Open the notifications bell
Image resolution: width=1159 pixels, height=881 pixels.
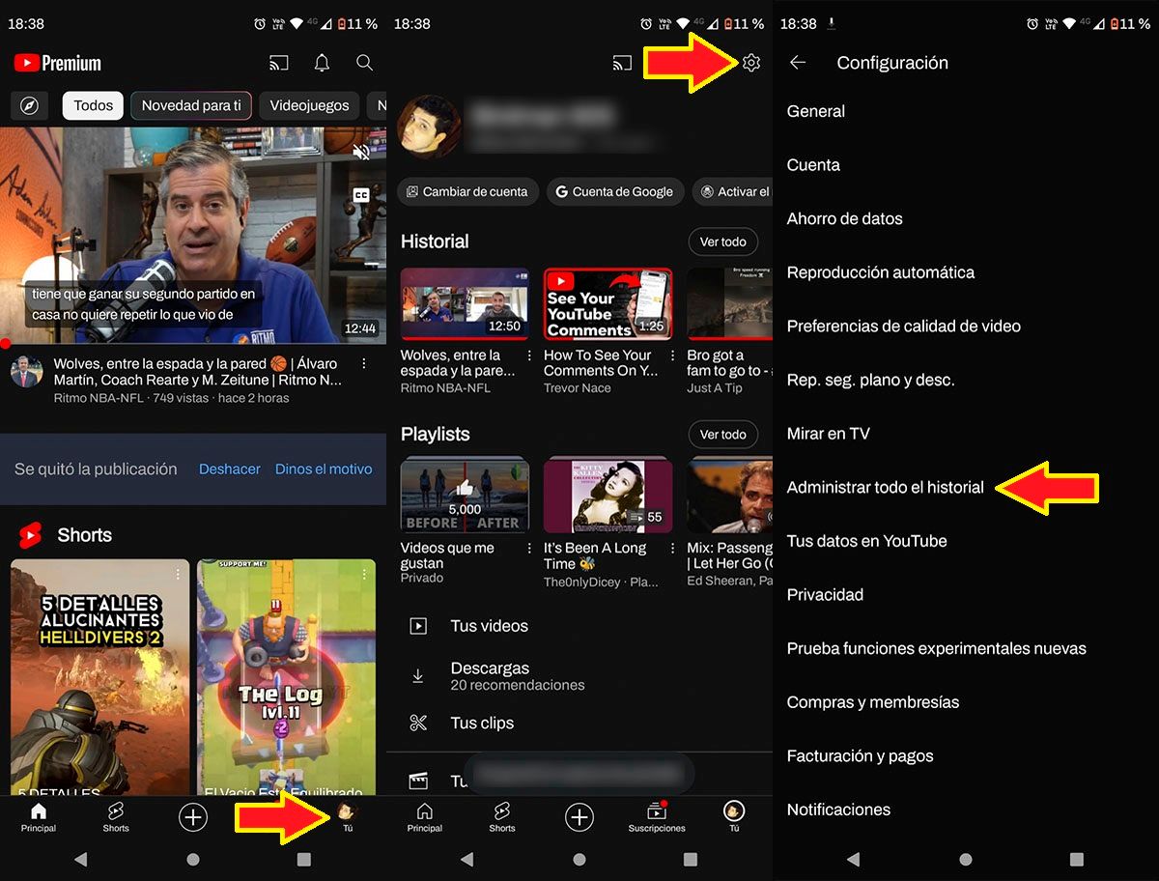[x=322, y=63]
